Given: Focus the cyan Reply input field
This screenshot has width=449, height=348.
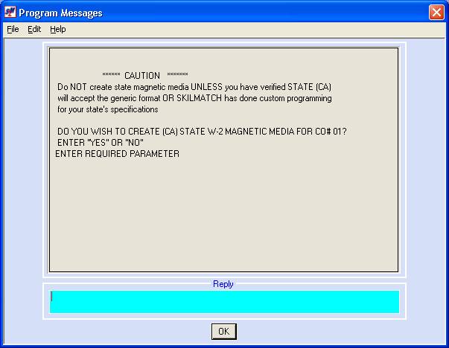Looking at the screenshot, I should pos(224,302).
